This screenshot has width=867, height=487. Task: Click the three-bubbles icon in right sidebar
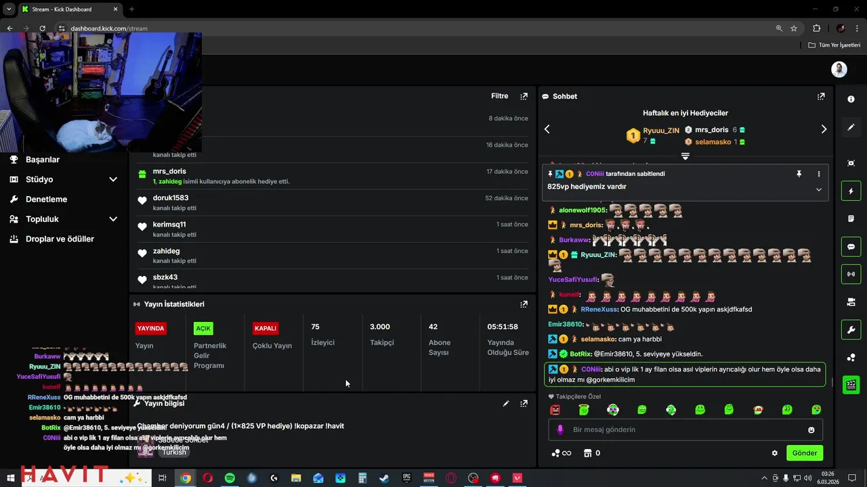(x=851, y=358)
